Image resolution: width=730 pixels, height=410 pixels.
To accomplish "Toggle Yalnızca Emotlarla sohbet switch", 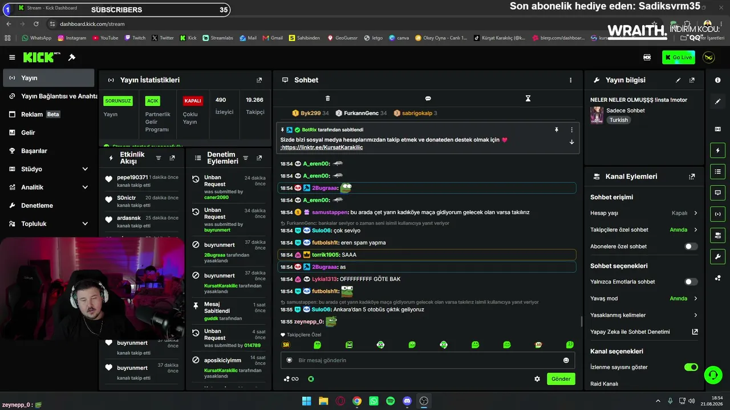I will click(x=691, y=282).
